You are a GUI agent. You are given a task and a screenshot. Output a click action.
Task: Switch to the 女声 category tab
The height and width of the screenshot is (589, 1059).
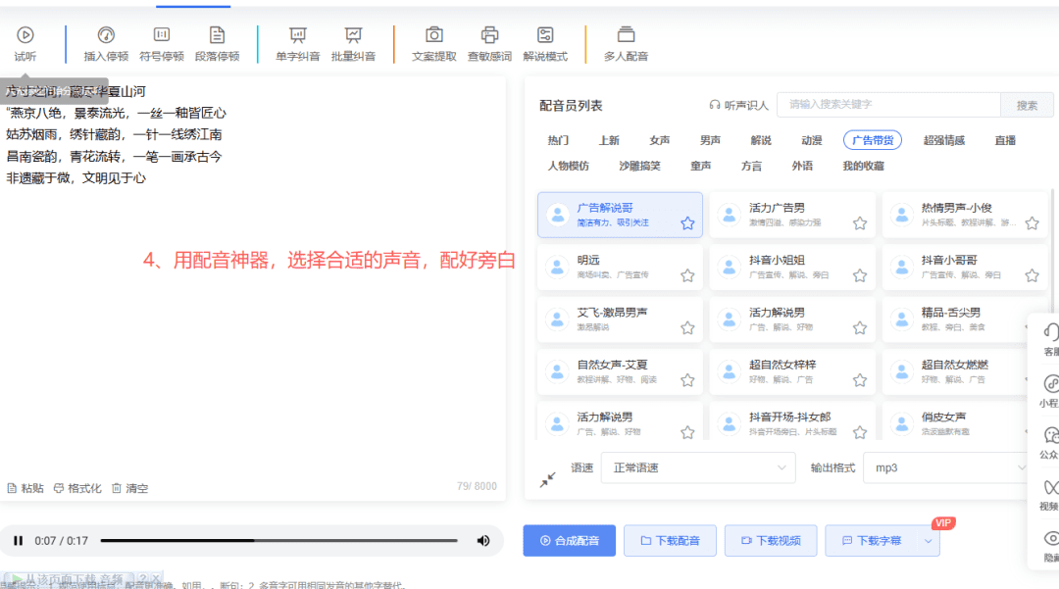point(659,140)
